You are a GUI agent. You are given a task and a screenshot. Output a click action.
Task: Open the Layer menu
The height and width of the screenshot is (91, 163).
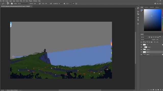(x=11, y=1)
